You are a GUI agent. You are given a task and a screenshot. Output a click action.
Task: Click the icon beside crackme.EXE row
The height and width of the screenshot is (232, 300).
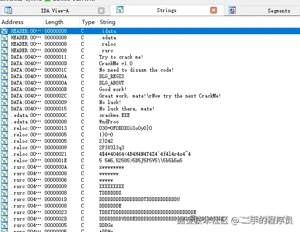coord(5,116)
